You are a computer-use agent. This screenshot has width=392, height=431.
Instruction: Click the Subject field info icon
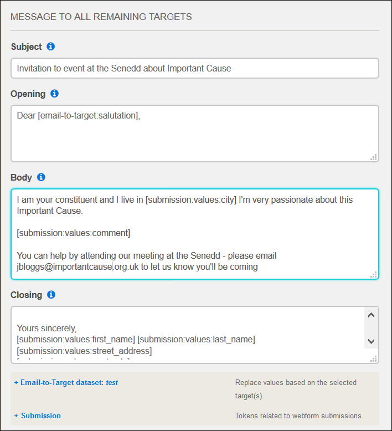tap(50, 47)
